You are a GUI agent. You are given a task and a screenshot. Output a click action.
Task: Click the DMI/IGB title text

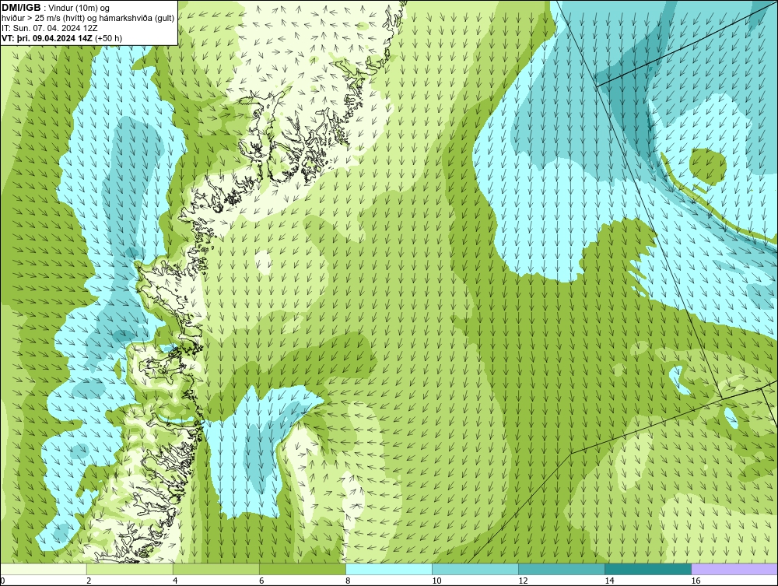[x=21, y=8]
